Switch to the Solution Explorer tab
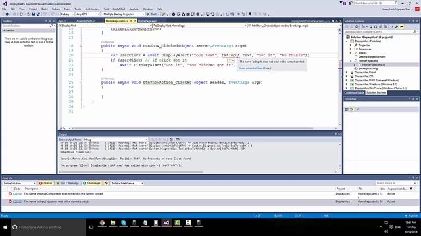This screenshot has width=421, height=236. click(376, 92)
